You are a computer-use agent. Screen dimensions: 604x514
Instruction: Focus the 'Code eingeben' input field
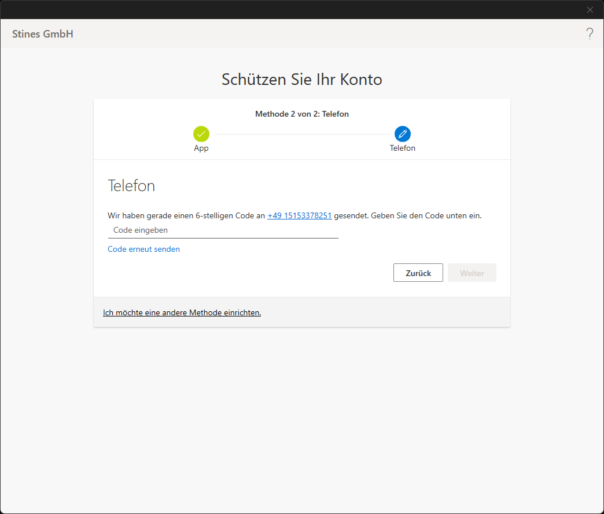(223, 230)
